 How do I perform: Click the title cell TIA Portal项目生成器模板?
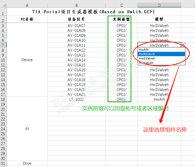click(94, 12)
